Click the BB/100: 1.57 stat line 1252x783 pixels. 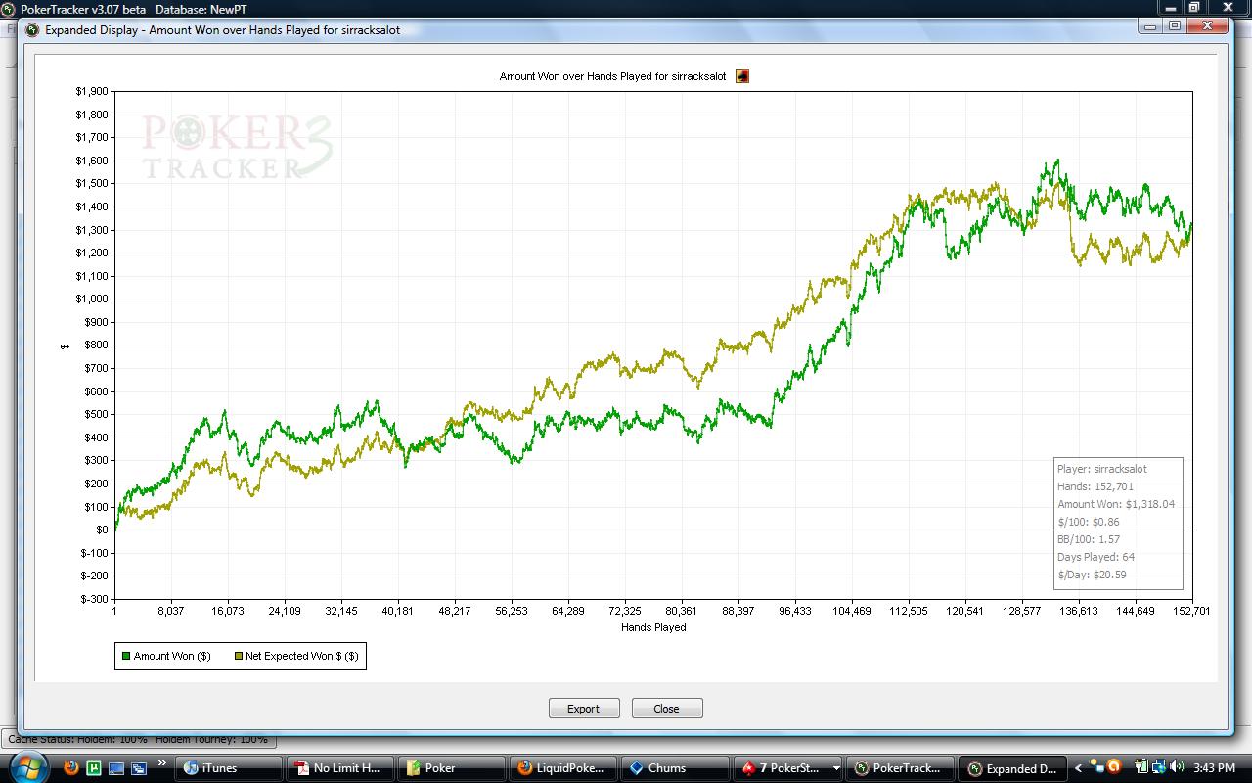point(1089,539)
